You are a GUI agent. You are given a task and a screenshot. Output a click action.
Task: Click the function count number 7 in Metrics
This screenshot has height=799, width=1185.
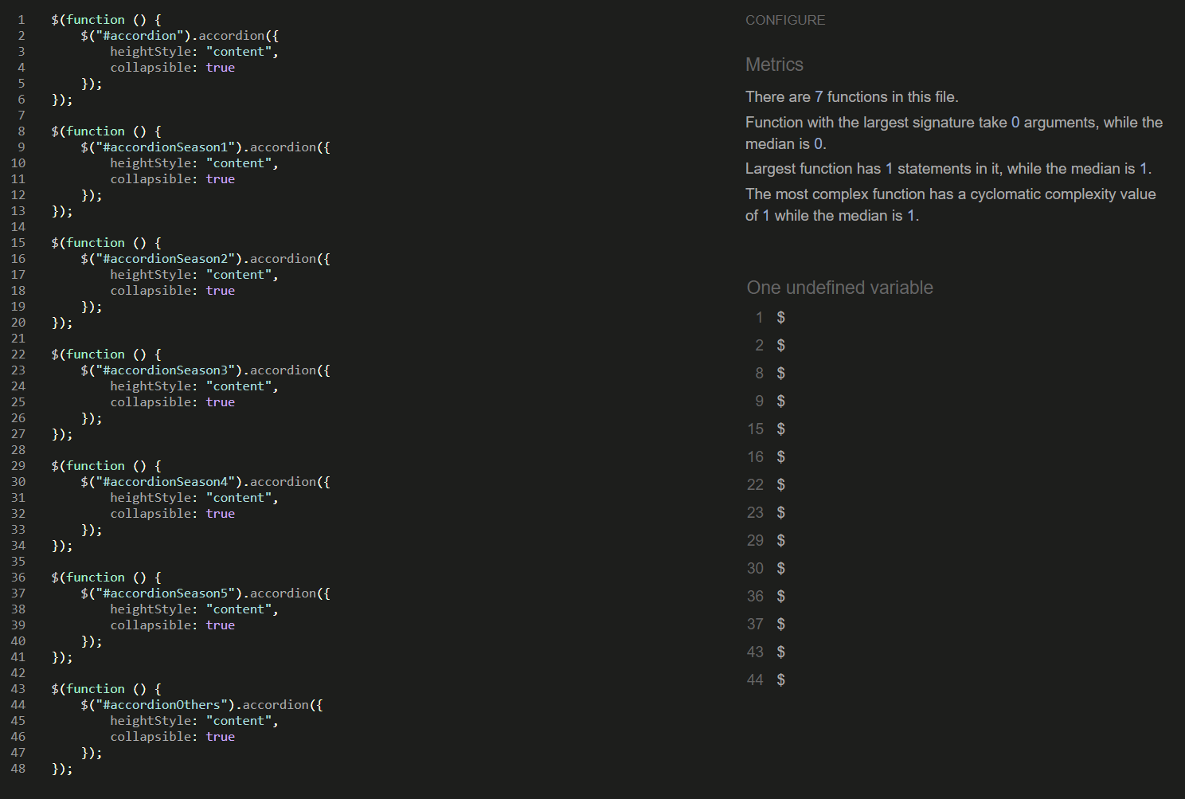819,97
